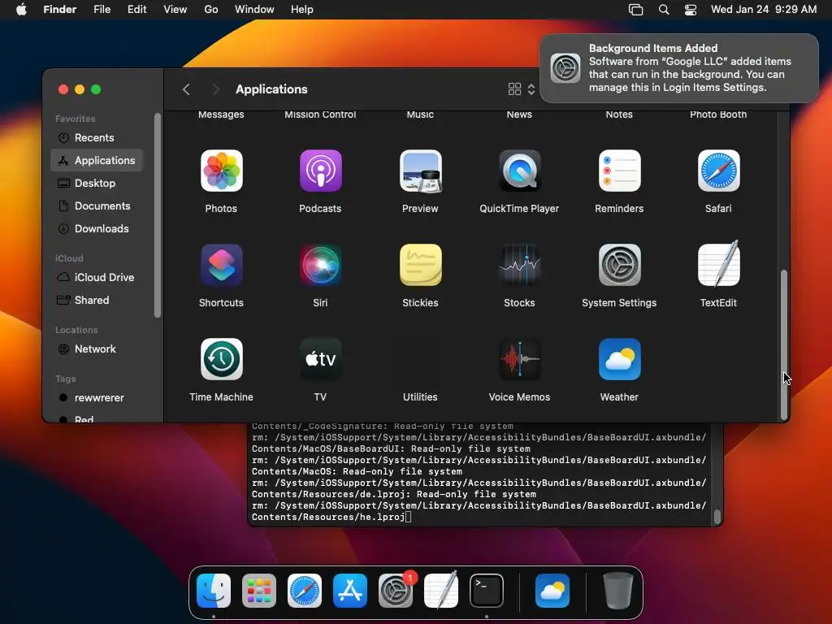Open the Photos app icon

[x=221, y=171]
